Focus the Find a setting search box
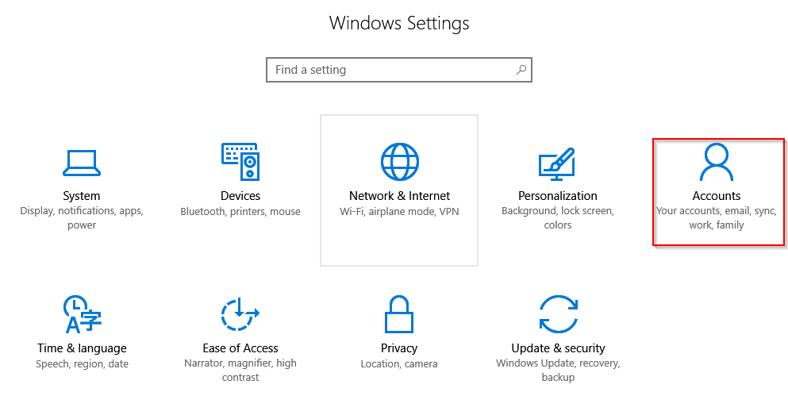Viewport: 788px width, 411px height. 399,70
